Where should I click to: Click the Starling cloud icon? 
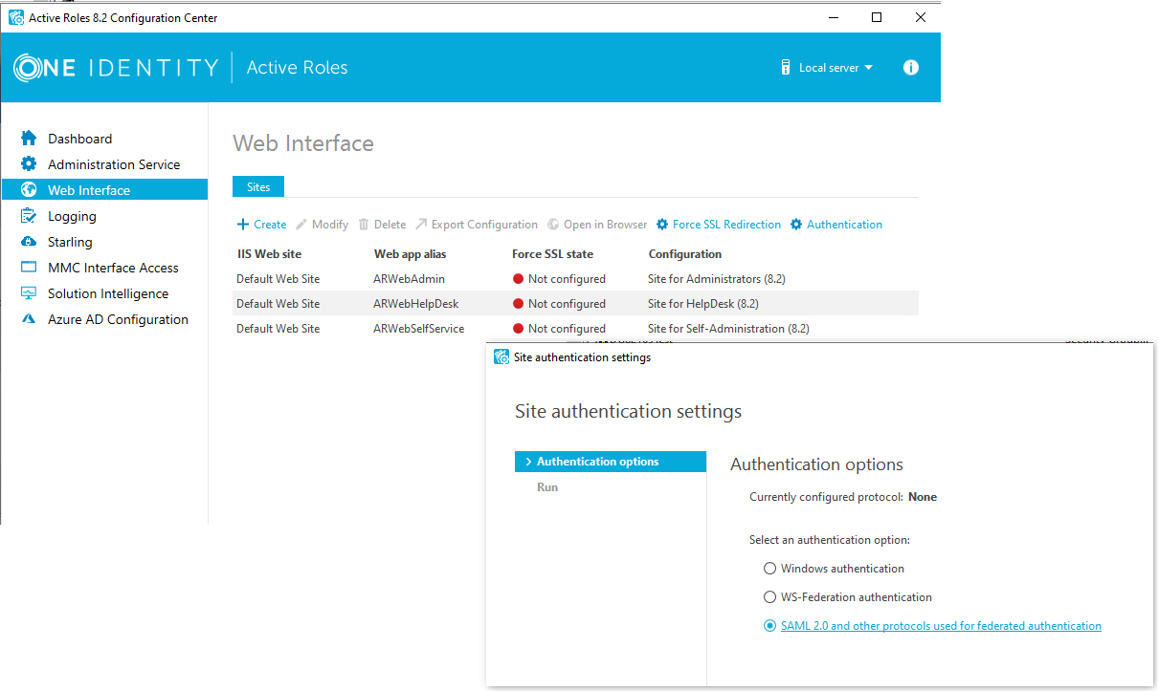coord(29,242)
